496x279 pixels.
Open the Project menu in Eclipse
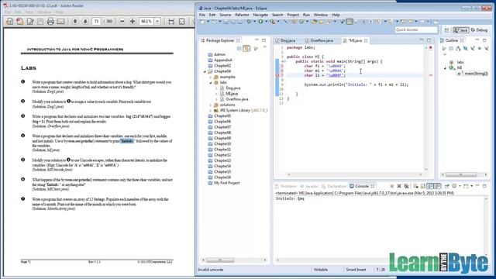pos(293,15)
